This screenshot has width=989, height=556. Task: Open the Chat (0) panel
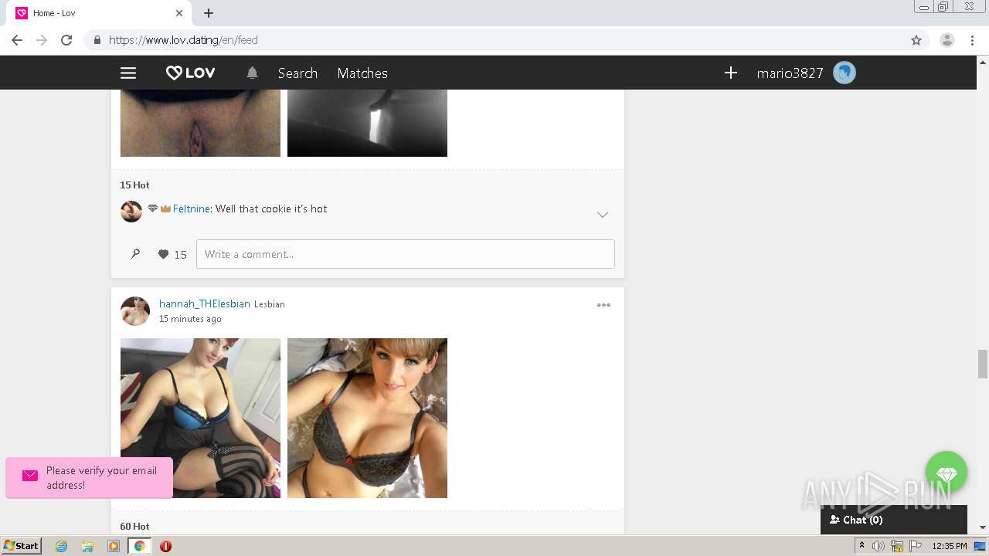pyautogui.click(x=894, y=520)
